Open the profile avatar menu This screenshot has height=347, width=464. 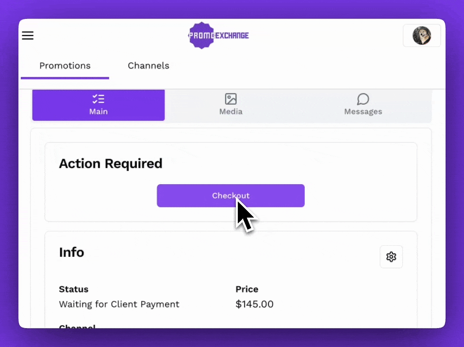422,35
